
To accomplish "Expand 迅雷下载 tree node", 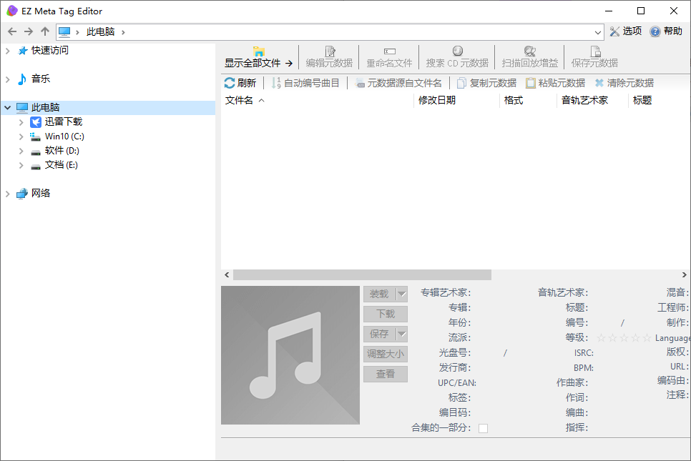I will pyautogui.click(x=21, y=122).
